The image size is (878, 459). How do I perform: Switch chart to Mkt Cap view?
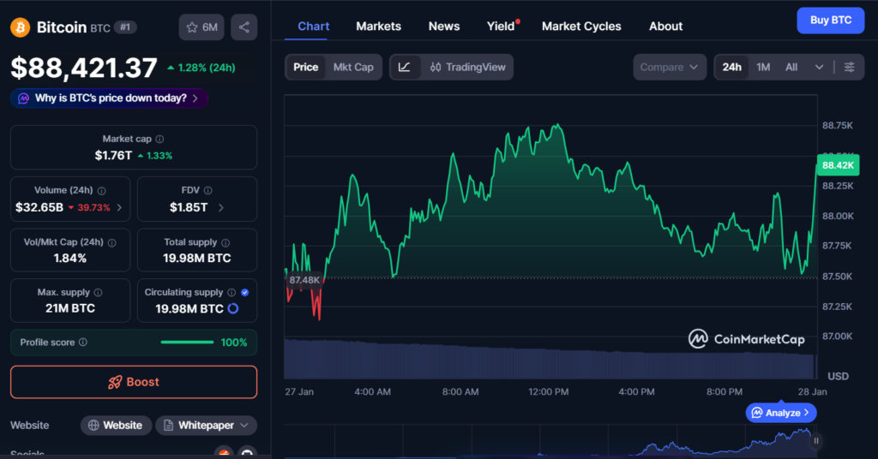[353, 67]
